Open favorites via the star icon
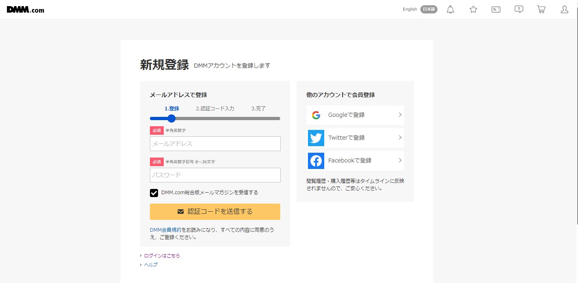The image size is (578, 283). (x=473, y=9)
